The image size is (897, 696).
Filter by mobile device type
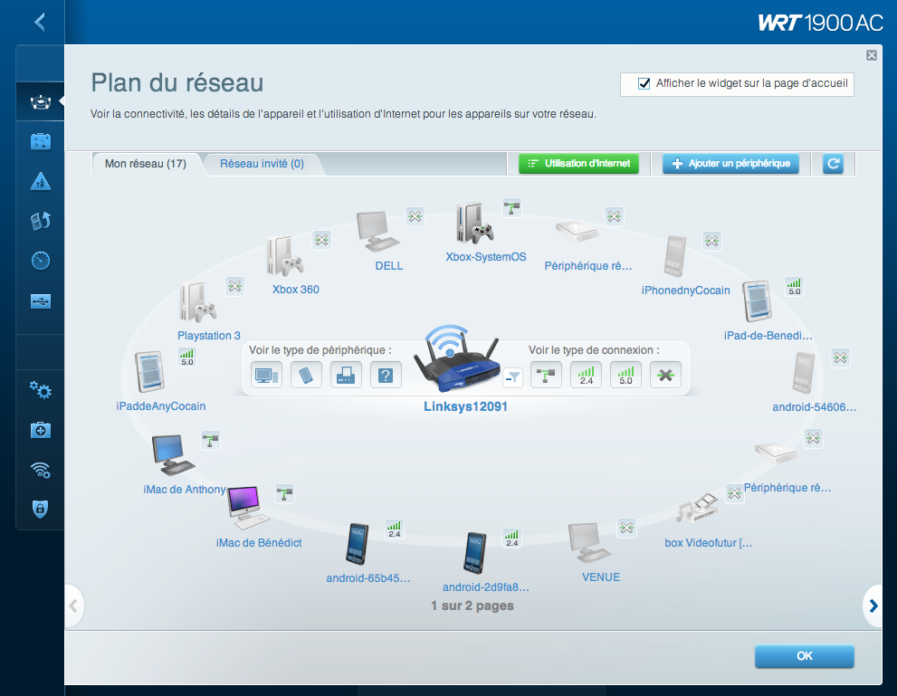306,376
